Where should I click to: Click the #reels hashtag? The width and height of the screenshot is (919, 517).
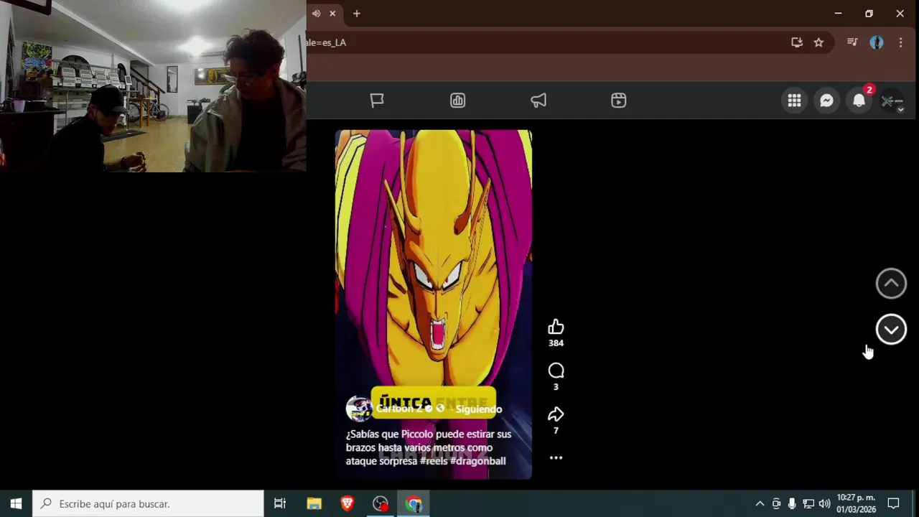click(433, 461)
